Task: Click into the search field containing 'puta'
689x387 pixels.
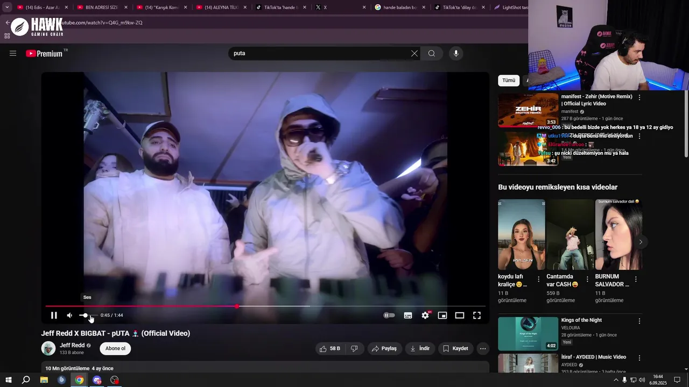Action: (320, 53)
